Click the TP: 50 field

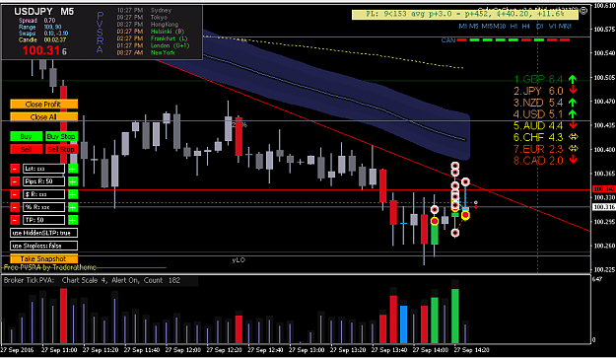(x=43, y=220)
